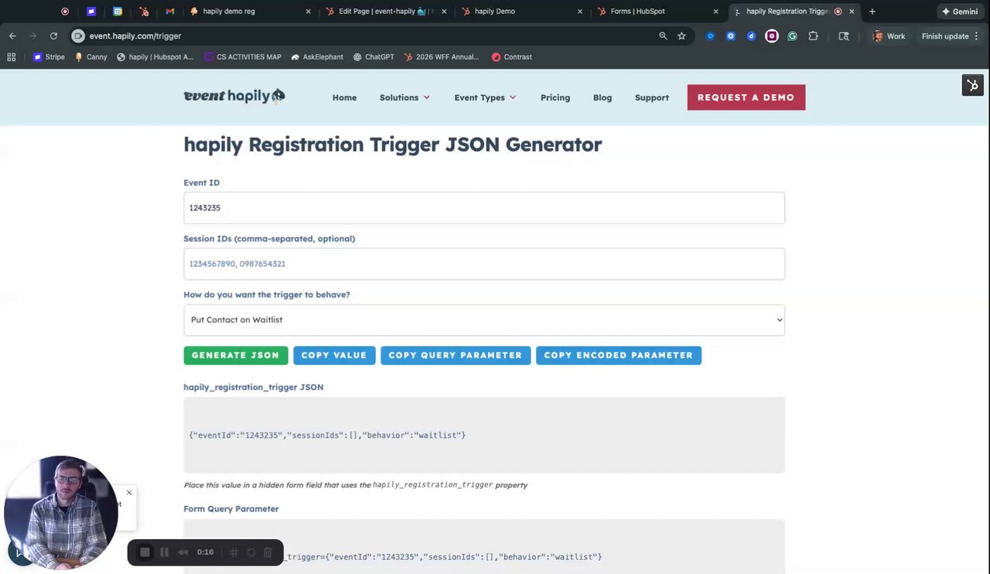Go to Home in site navigation
Viewport: 990px width, 574px height.
tap(344, 97)
